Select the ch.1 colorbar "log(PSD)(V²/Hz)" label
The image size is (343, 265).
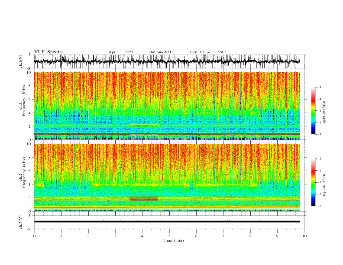pyautogui.click(x=324, y=113)
